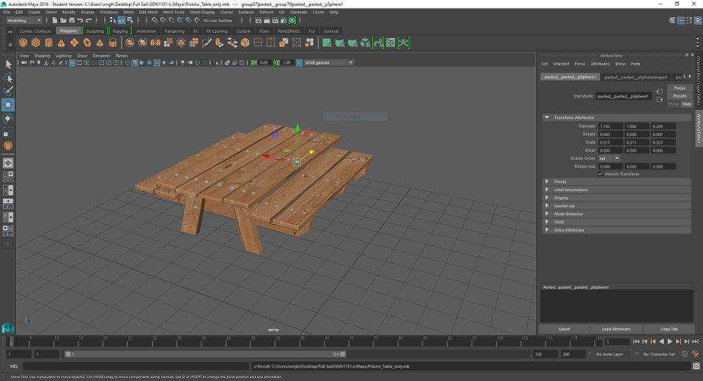Open animation preferences running-figure icon

pos(695,354)
